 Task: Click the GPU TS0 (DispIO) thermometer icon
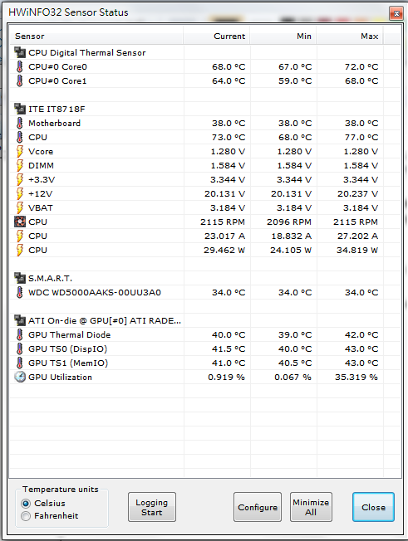(x=20, y=348)
